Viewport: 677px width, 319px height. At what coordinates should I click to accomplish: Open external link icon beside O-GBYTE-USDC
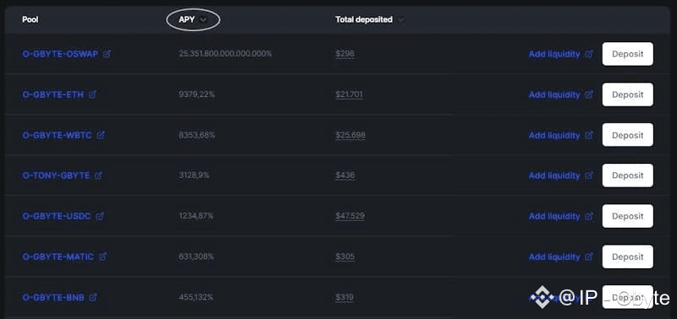[x=100, y=216]
